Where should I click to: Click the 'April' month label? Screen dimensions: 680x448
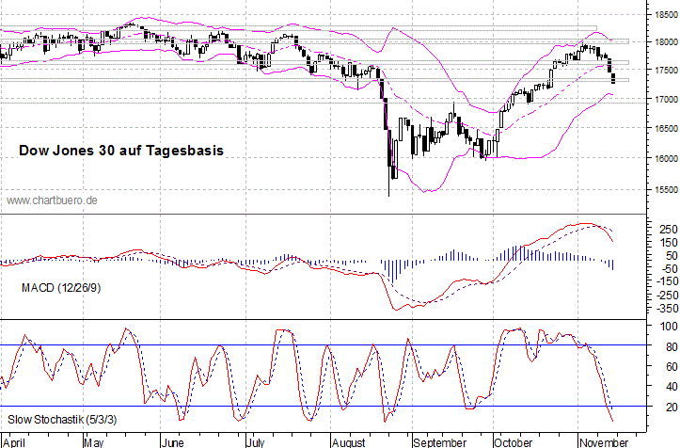pyautogui.click(x=14, y=442)
